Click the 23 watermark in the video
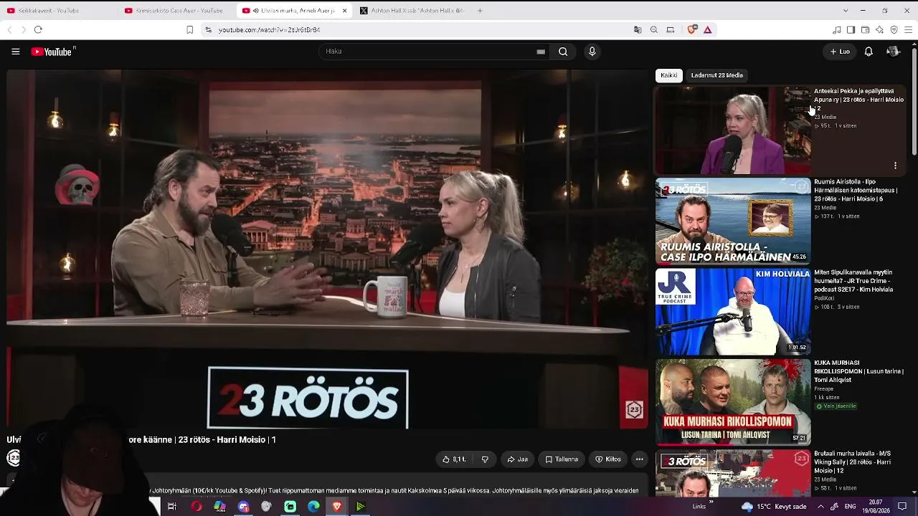 coord(634,409)
